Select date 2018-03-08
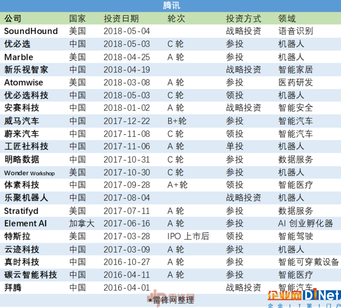 [127, 83]
